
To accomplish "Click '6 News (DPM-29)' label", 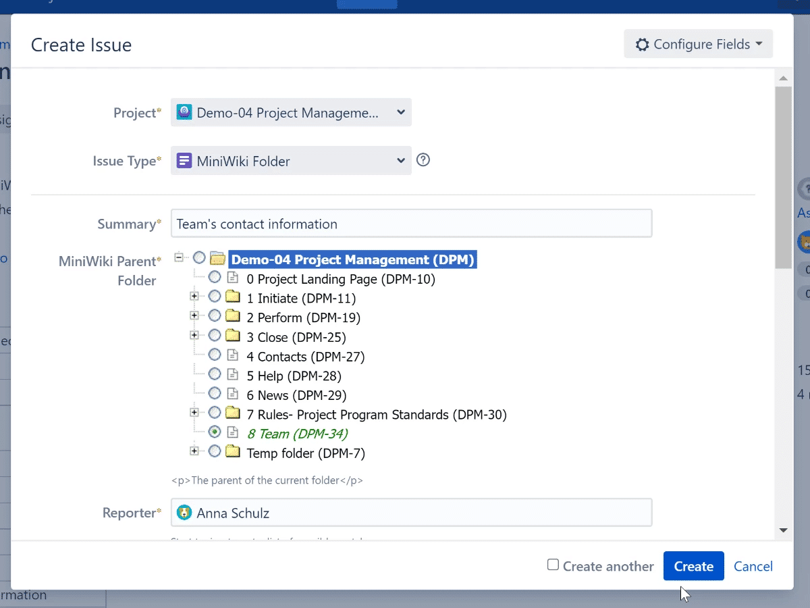I will (x=296, y=395).
